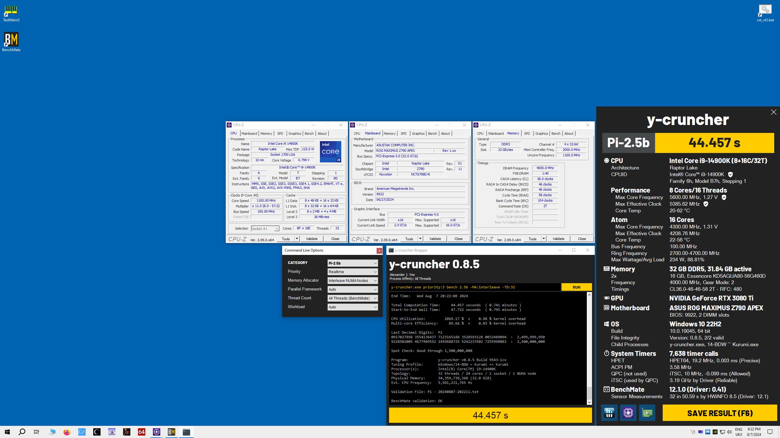Open the TestMem5 desktop shortcut

coord(11,14)
